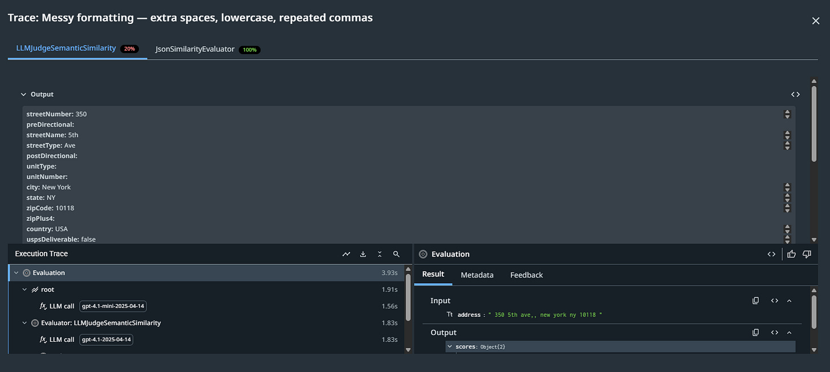Collapse the scores Object{2} node
Image resolution: width=830 pixels, height=372 pixels.
pyautogui.click(x=450, y=346)
